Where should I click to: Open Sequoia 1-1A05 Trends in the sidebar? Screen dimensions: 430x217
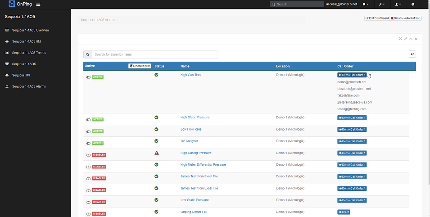pyautogui.click(x=29, y=53)
